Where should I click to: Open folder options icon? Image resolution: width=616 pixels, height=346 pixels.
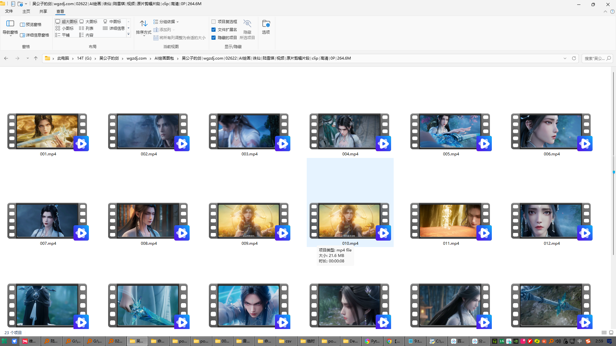[266, 24]
